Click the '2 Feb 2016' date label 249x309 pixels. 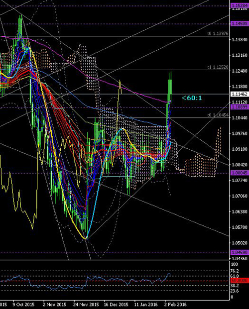(175, 305)
